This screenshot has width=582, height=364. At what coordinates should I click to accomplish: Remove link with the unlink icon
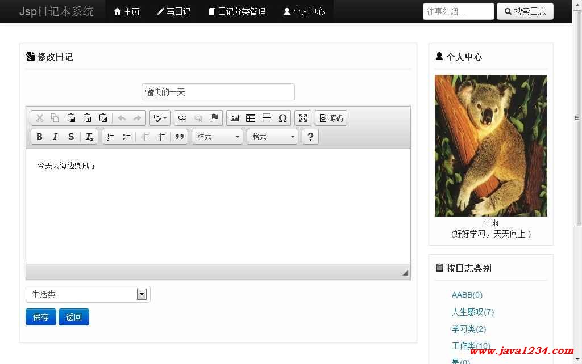[x=198, y=118]
